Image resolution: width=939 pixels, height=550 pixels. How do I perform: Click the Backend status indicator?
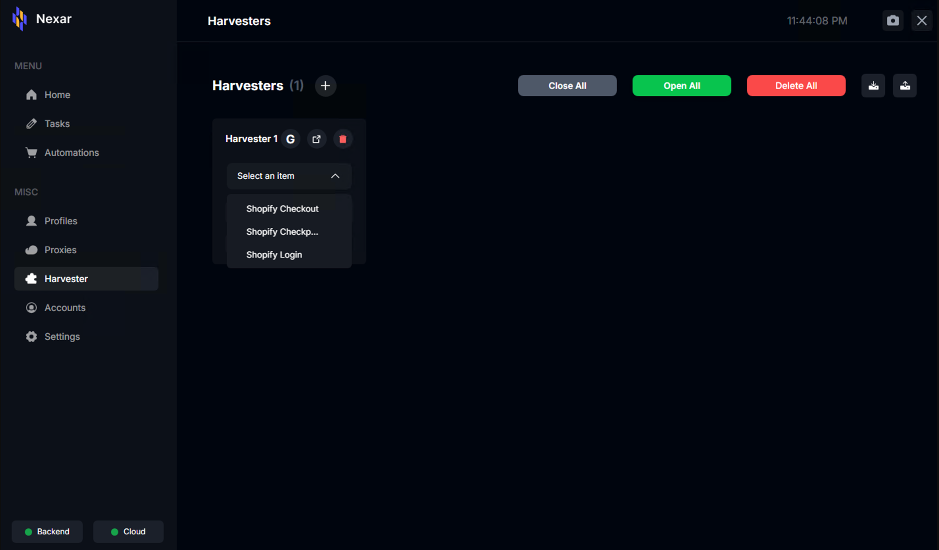[47, 532]
